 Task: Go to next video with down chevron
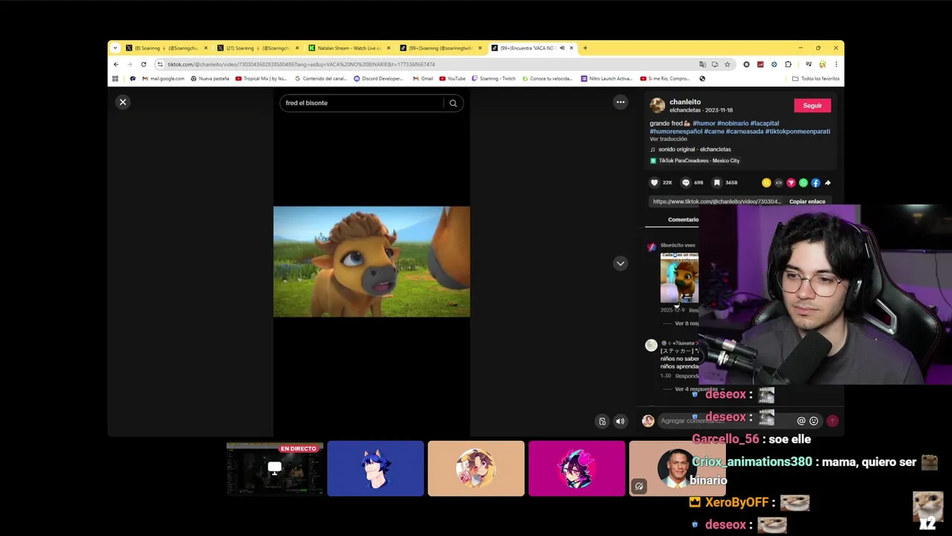(x=620, y=264)
